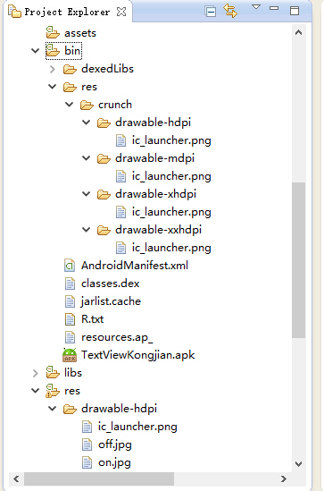Select ic_launcher.png file icon under drawable-mdpi
324x491 pixels.
tap(120, 176)
